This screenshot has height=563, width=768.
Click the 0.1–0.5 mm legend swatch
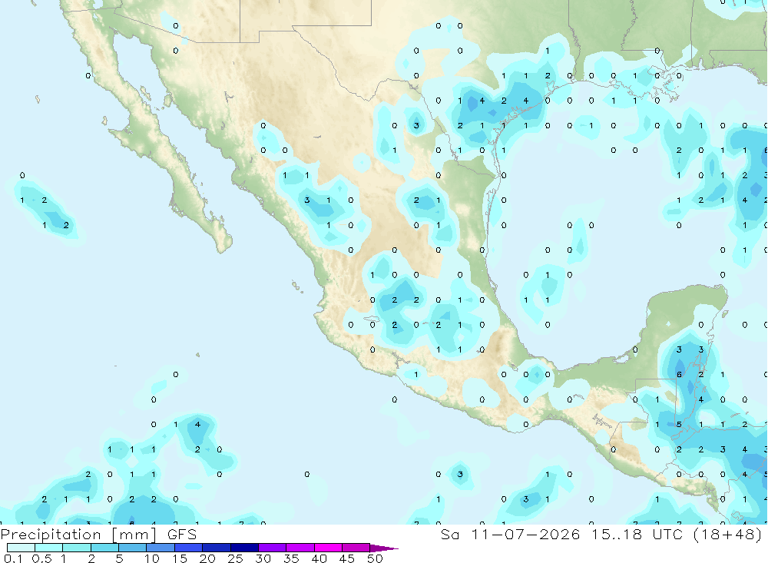coord(21,548)
